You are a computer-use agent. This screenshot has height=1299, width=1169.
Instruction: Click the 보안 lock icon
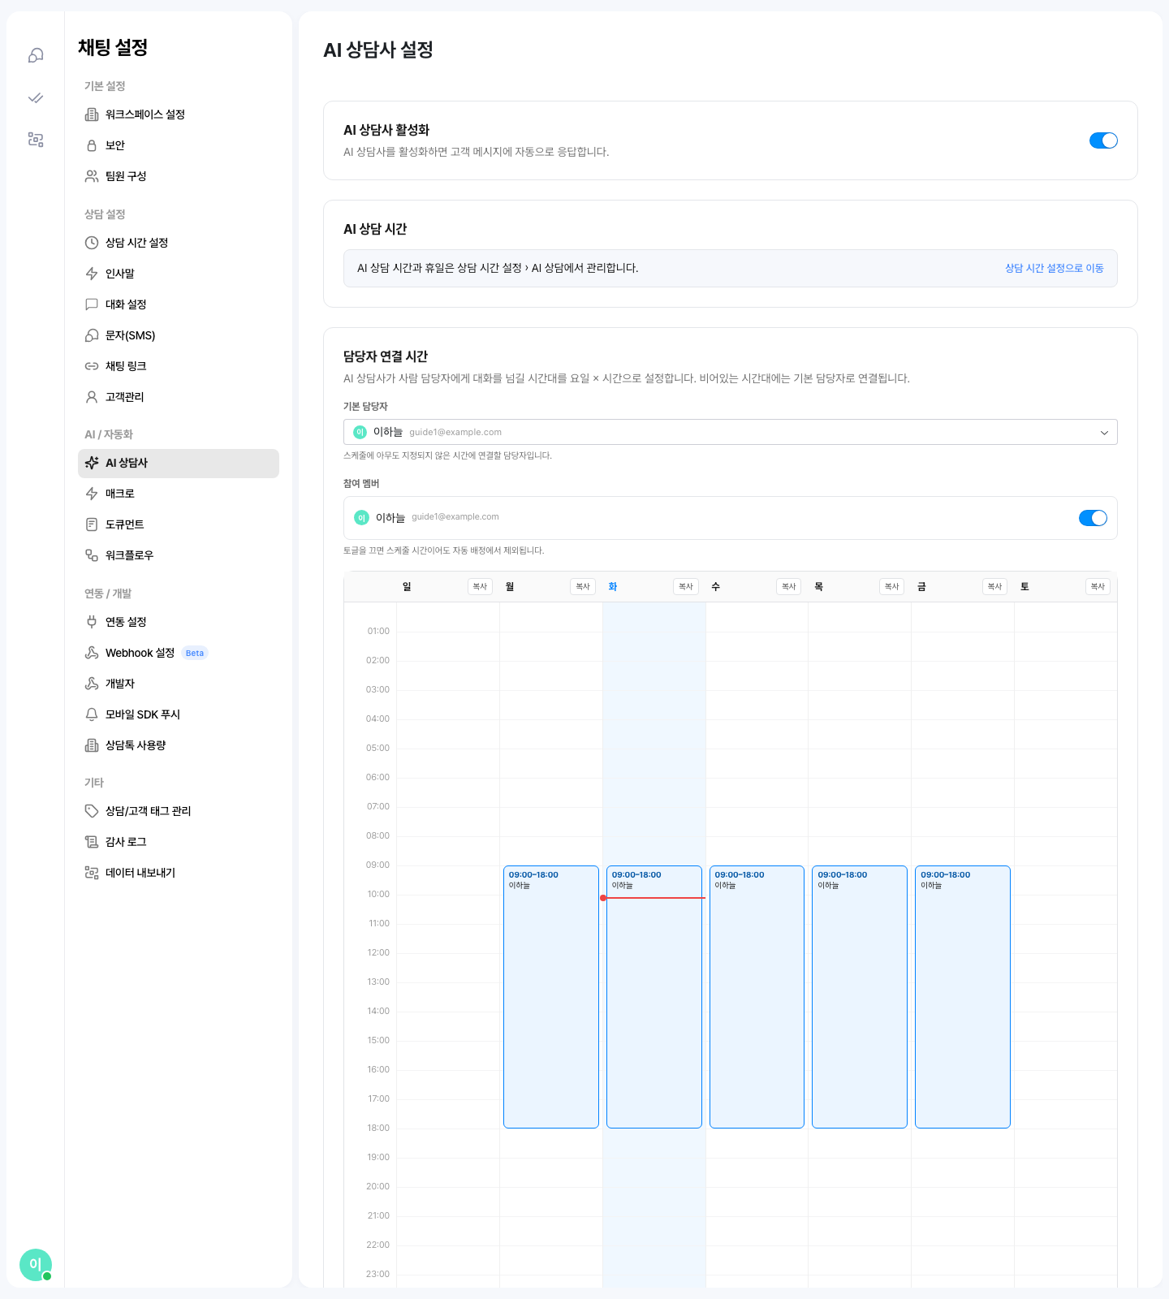tap(92, 145)
